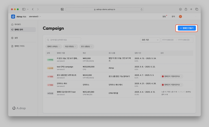Click the Safari share icon
Image resolution: width=209 pixels, height=127 pixels.
(x=186, y=9)
